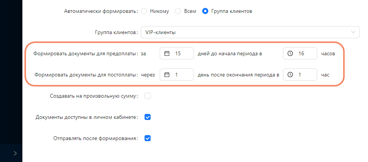The height and width of the screenshot is (162, 368).
Task: Click "день после окончания периода в" text
Action: tap(239, 75)
